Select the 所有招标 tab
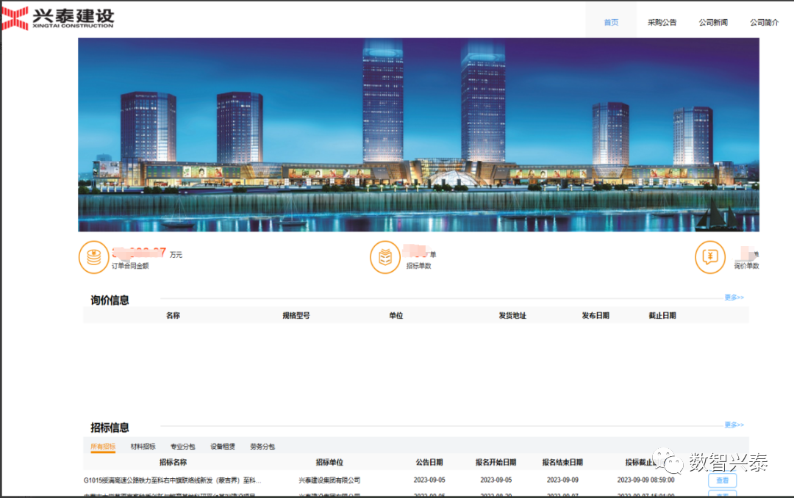This screenshot has height=498, width=794. 103,447
